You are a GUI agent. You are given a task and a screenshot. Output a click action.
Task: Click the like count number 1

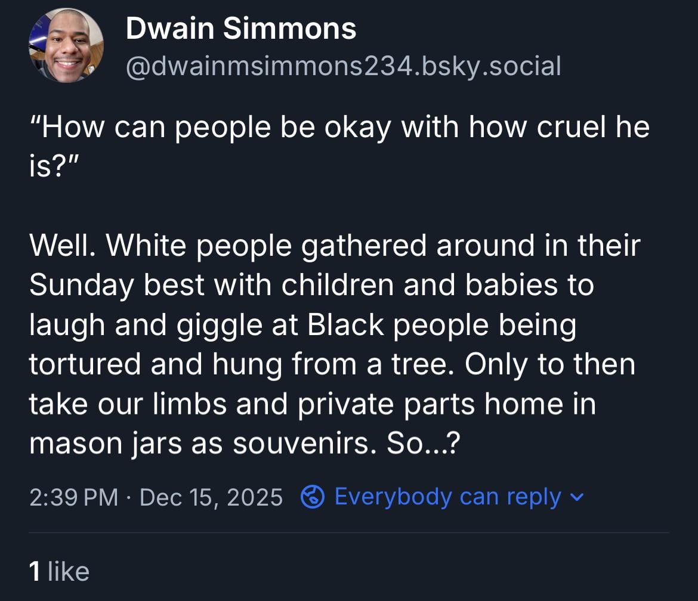point(35,571)
